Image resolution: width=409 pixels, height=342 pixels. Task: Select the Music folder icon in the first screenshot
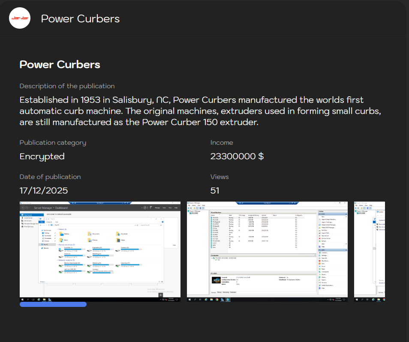(61, 240)
